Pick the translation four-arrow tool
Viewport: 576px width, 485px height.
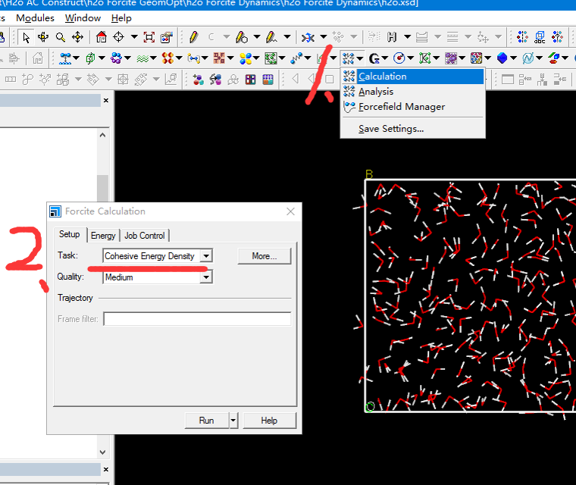[77, 37]
